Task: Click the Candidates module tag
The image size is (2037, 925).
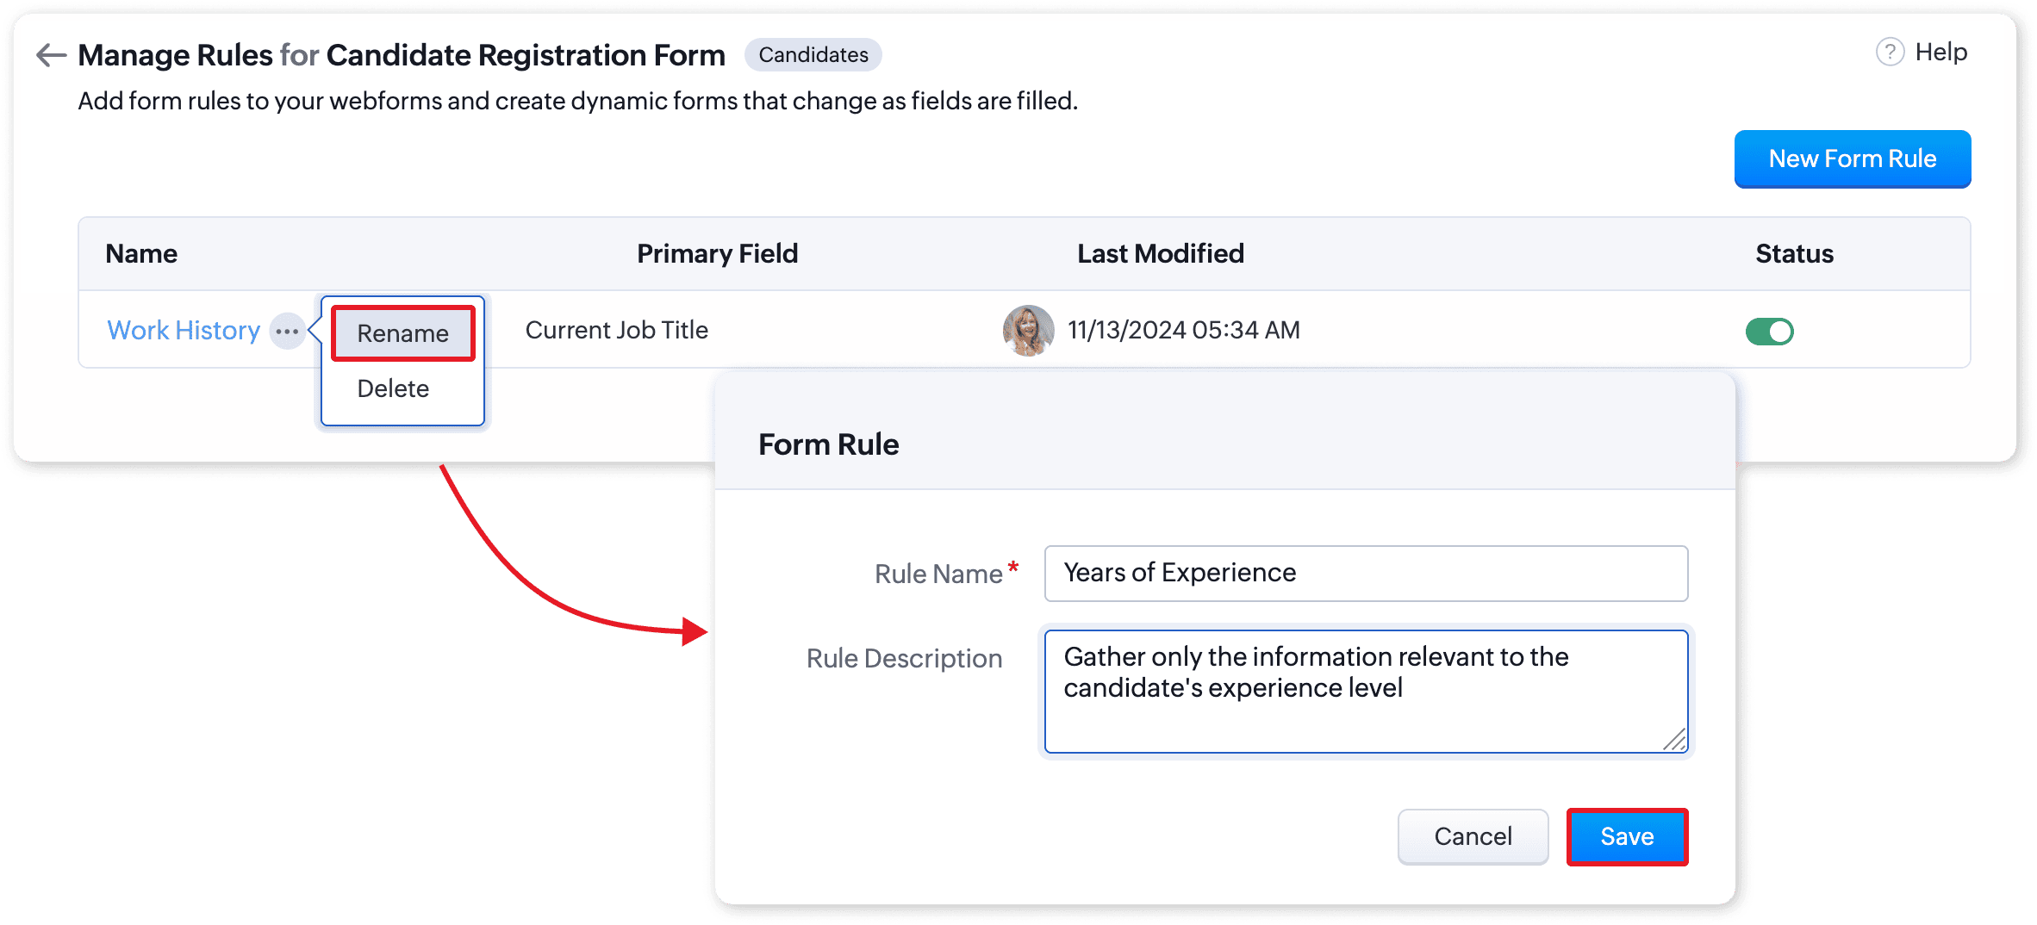Action: pyautogui.click(x=813, y=55)
